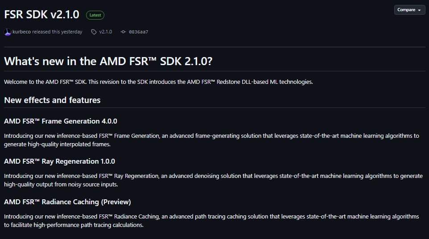Click the 'What's new in the AMD FSR SDK 2.1.0?' heading
This screenshot has height=239, width=429.
(x=108, y=61)
